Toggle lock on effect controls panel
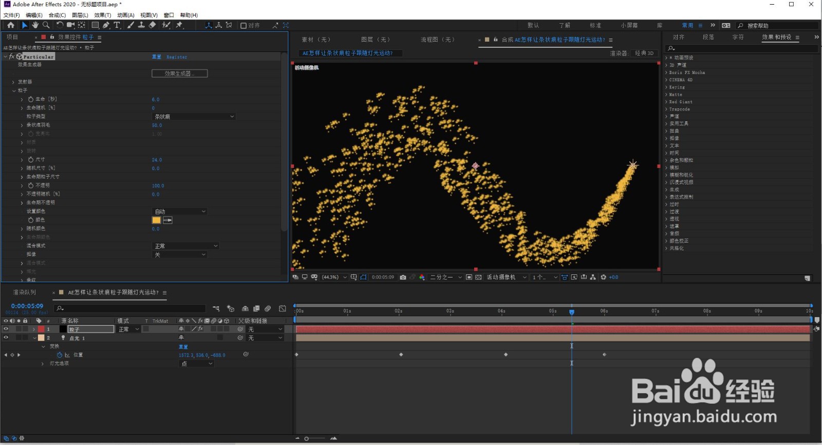The width and height of the screenshot is (822, 445). tap(52, 37)
